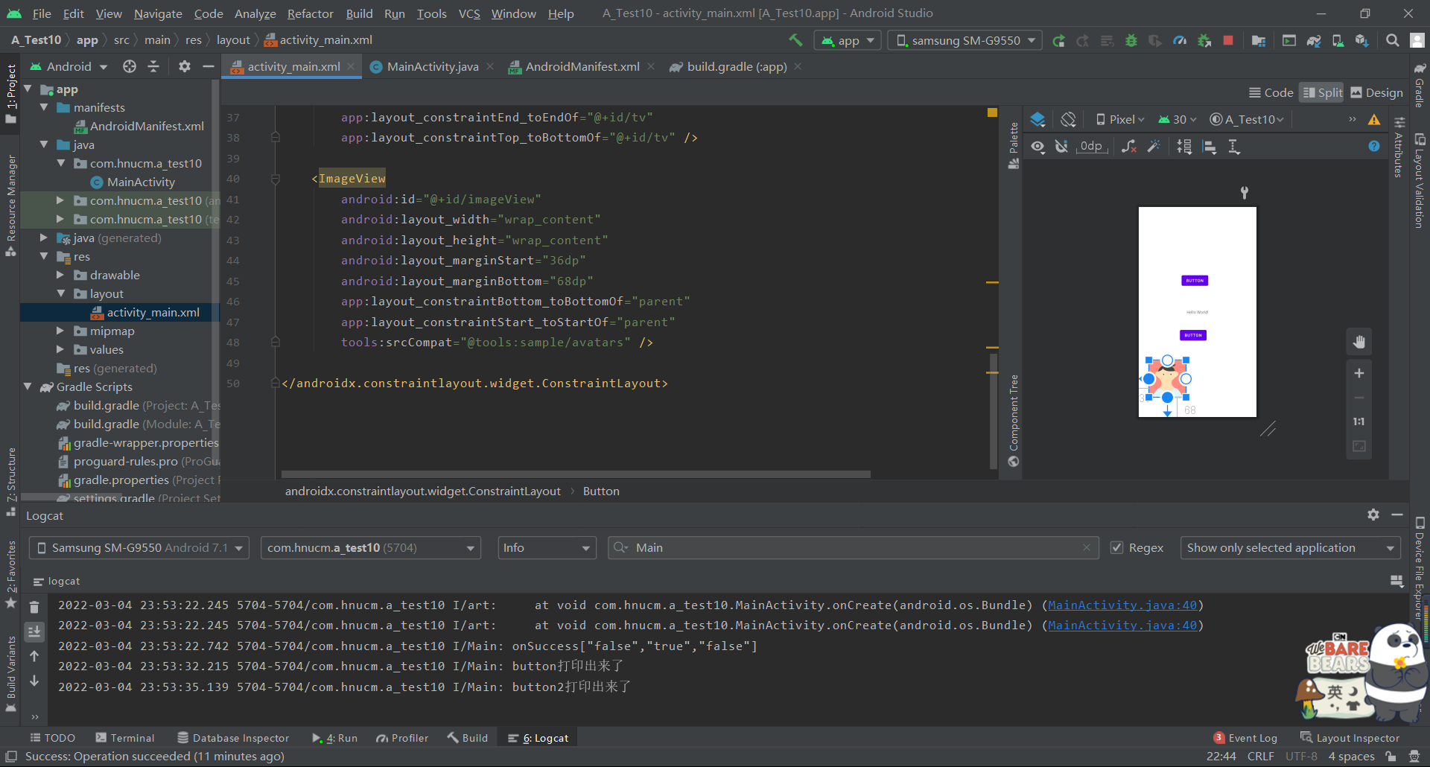Screen dimensions: 1430x767
Task: Select the ImageView avatar in layout preview
Action: (1167, 378)
